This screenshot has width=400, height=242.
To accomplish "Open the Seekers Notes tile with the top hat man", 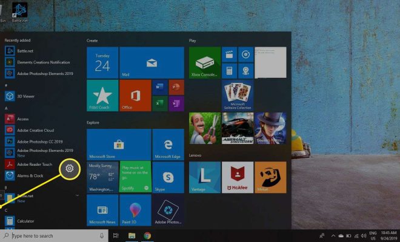I will [270, 128].
